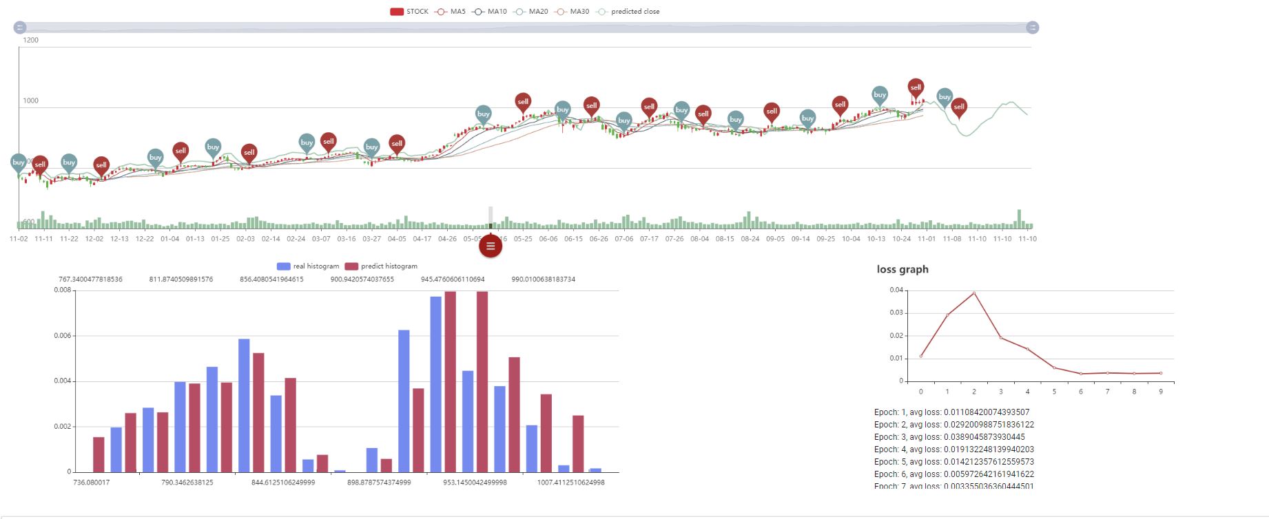Click the last sell marker at far right
This screenshot has width=1269, height=519.
959,107
